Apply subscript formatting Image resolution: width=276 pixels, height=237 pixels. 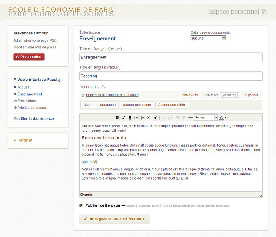pyautogui.click(x=149, y=118)
